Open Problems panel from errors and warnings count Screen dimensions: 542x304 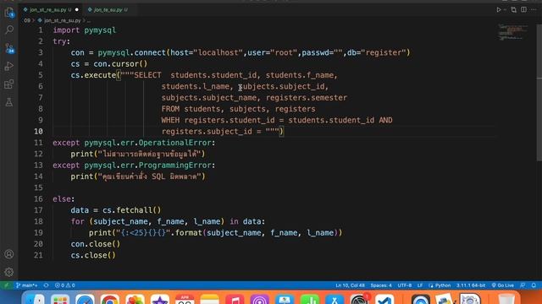click(x=64, y=285)
